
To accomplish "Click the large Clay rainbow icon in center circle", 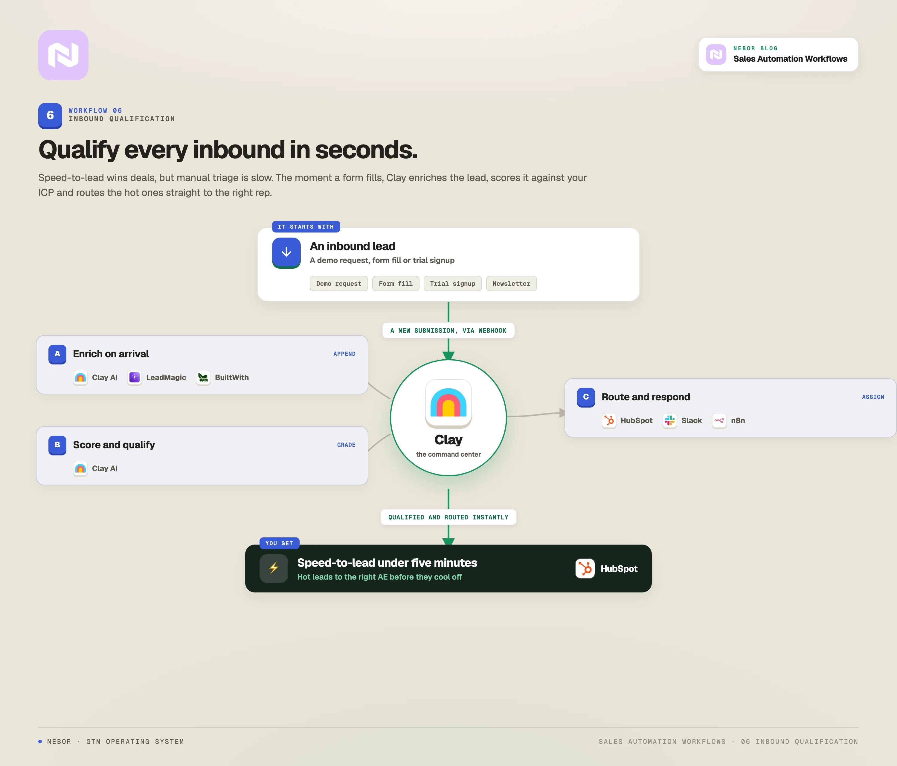I will pos(448,403).
